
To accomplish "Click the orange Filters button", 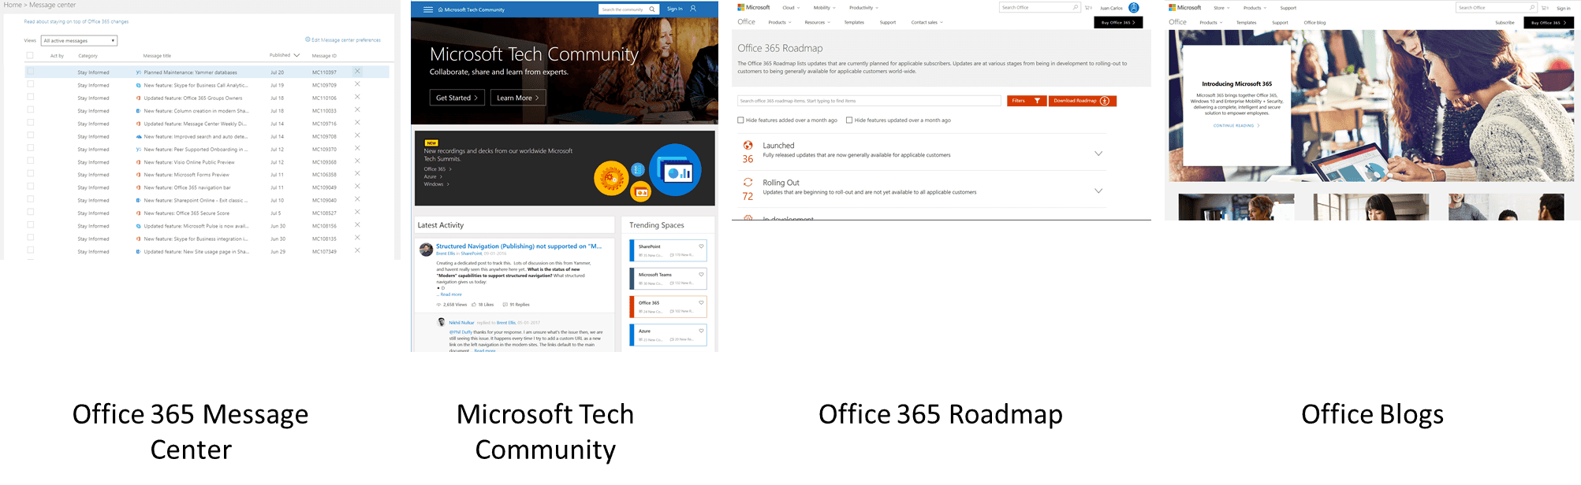I will [x=1027, y=101].
